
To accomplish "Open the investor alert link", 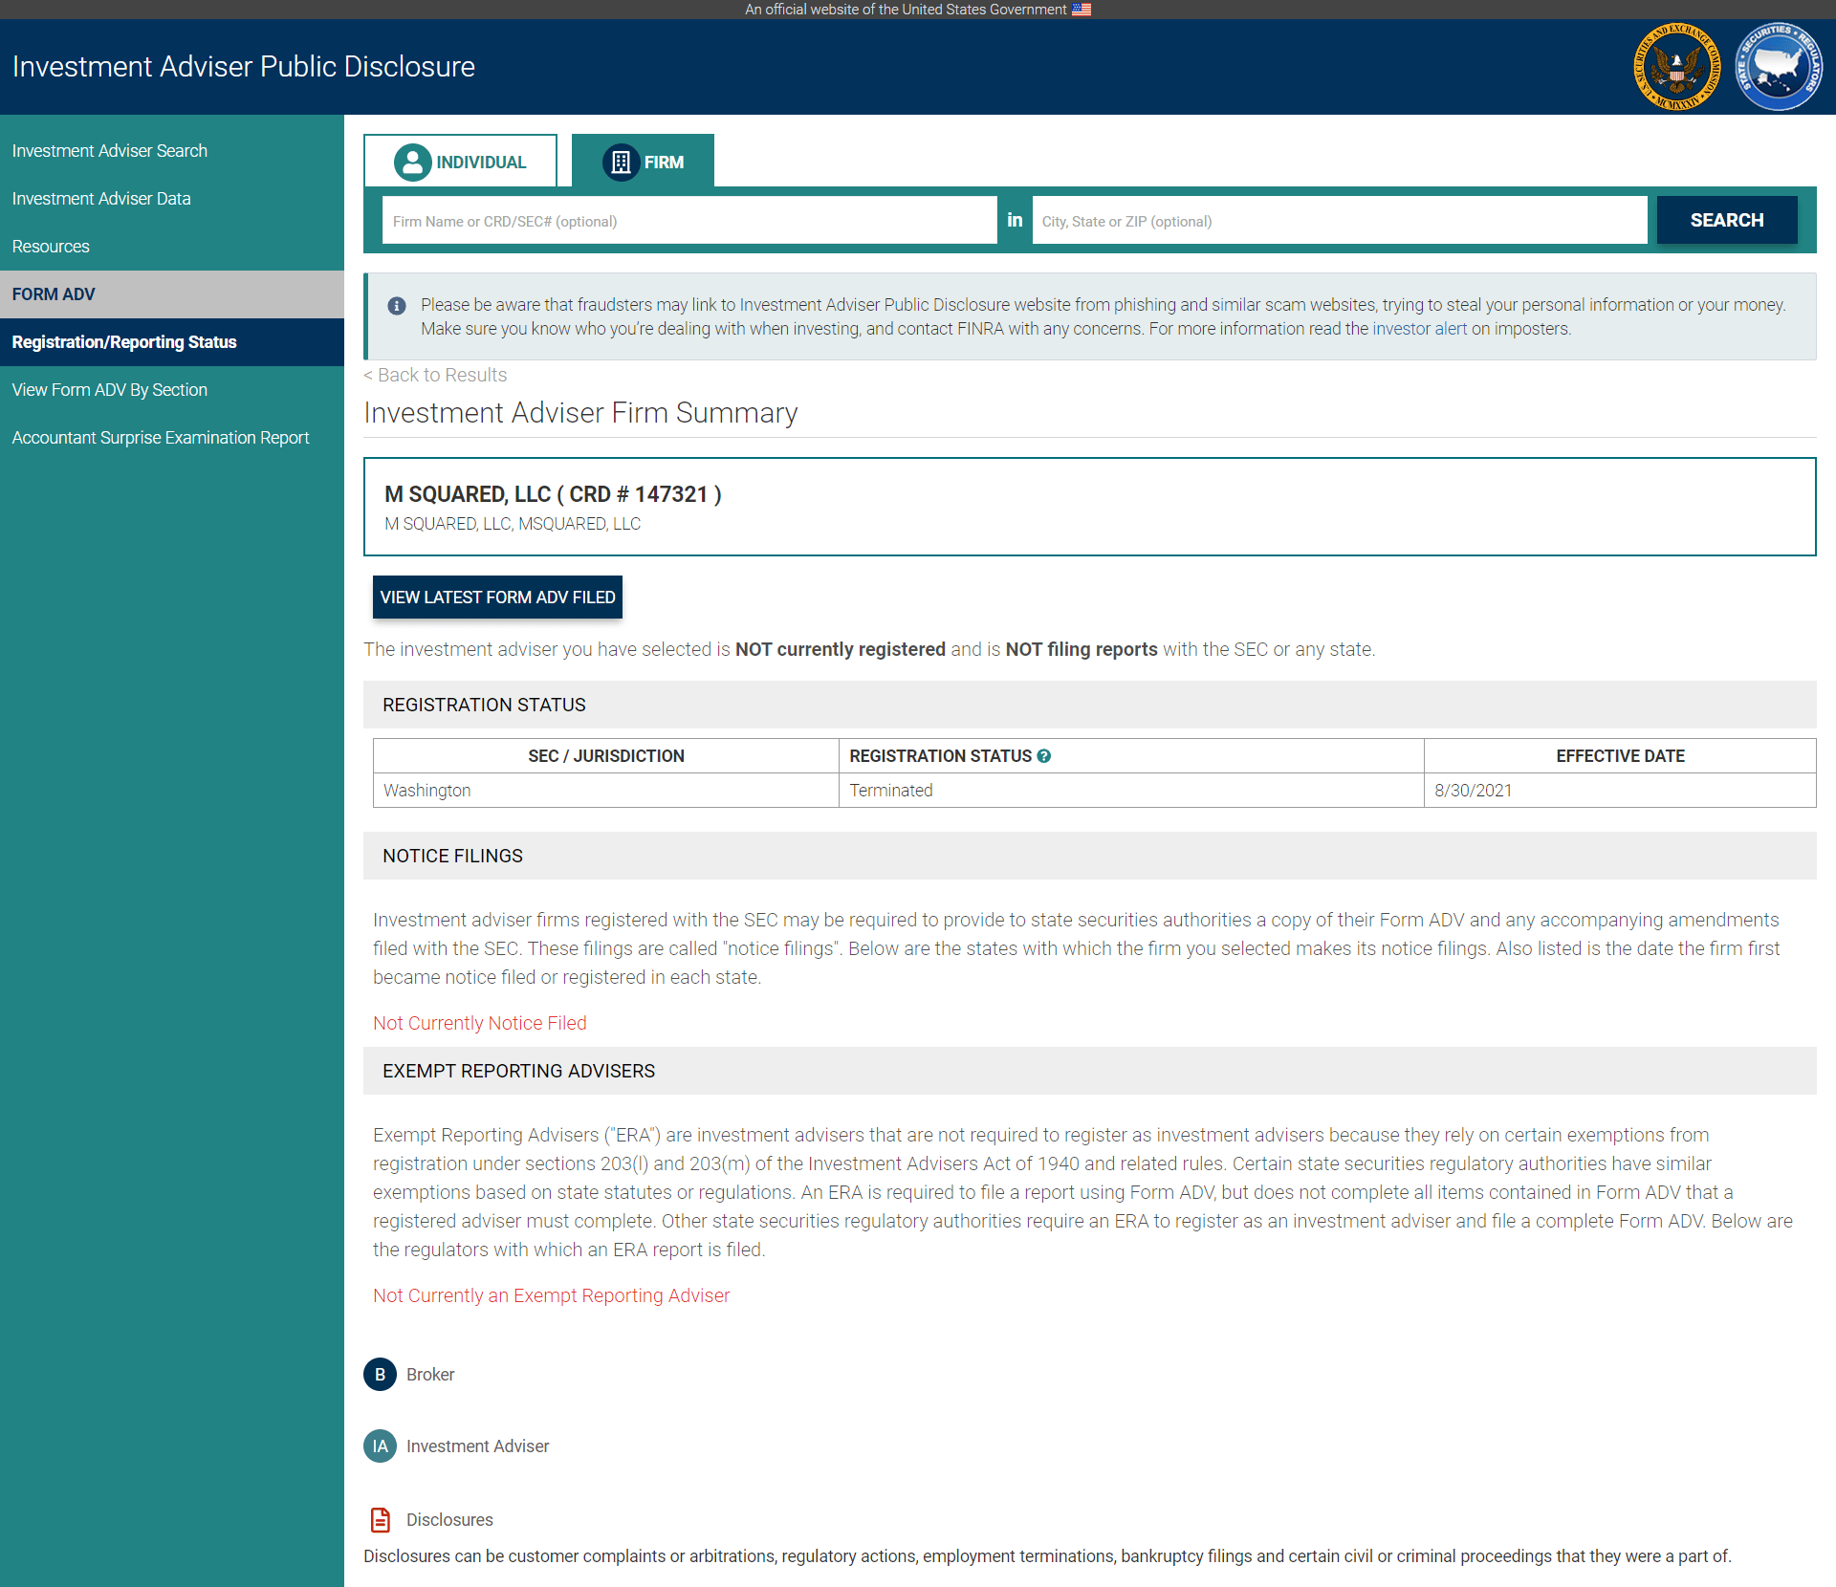I will [x=1419, y=329].
